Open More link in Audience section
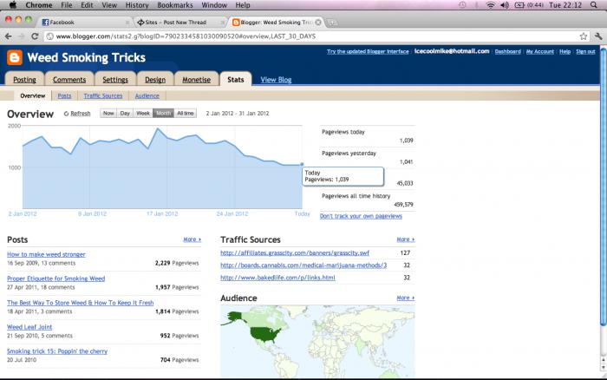Image resolution: width=607 pixels, height=380 pixels. tap(405, 298)
